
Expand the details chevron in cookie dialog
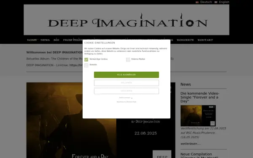tap(132, 98)
